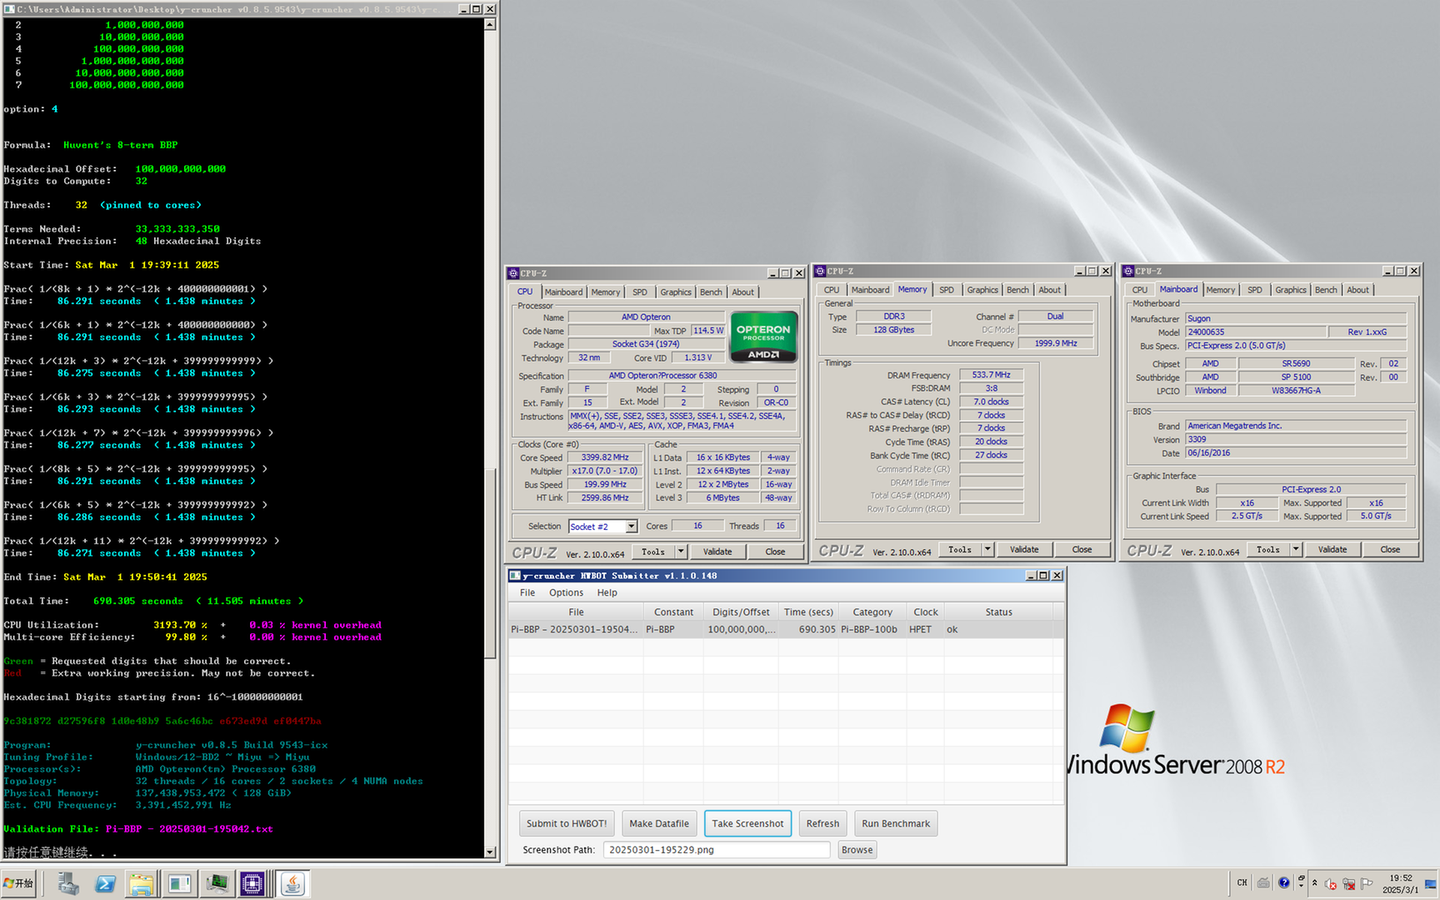This screenshot has height=900, width=1440.
Task: Click the Refresh button
Action: pyautogui.click(x=822, y=823)
